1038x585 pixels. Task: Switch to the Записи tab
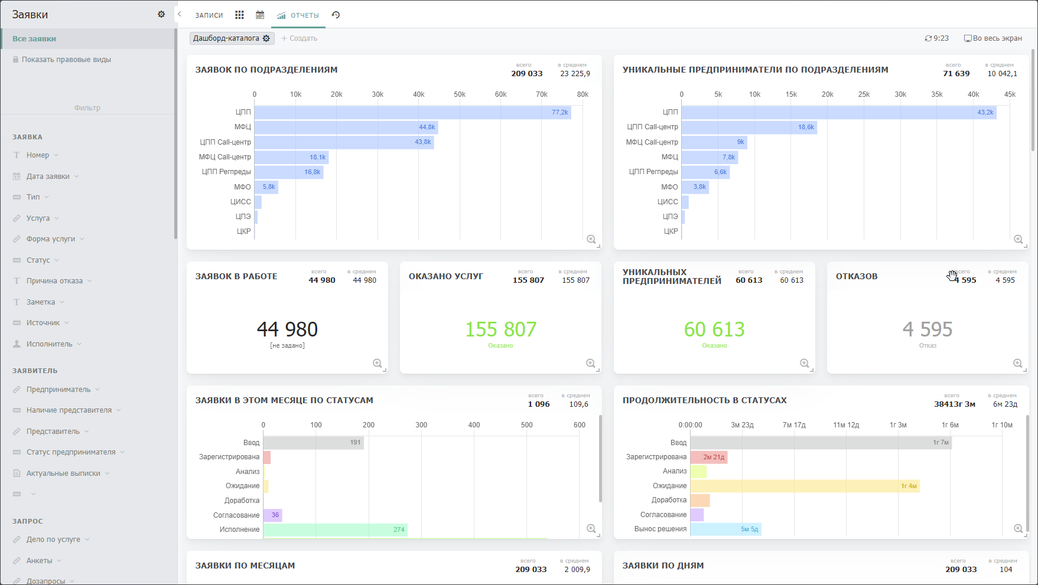tap(209, 15)
